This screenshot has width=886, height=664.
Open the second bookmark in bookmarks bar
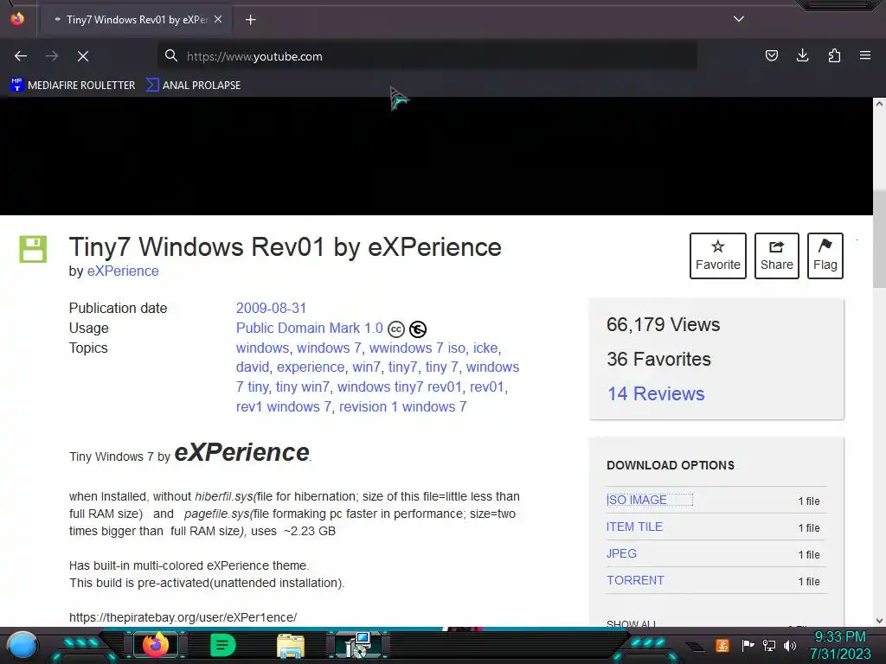[x=194, y=86]
